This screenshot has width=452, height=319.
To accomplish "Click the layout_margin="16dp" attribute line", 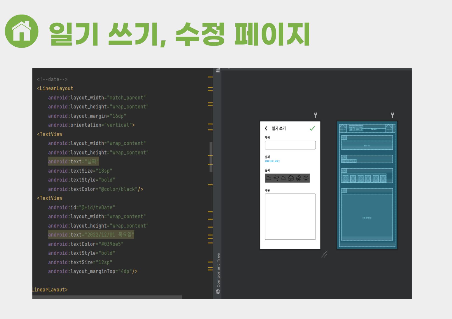I will (87, 116).
